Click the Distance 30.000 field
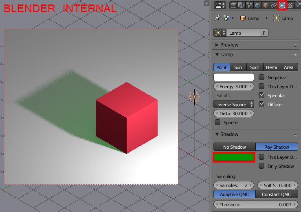Viewport: 301px width, 212px height. (x=234, y=114)
